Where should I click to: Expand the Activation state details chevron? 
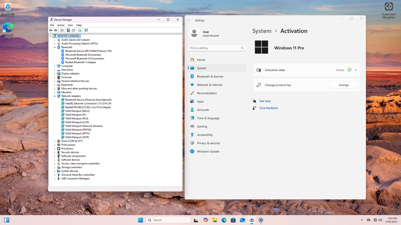pos(356,70)
